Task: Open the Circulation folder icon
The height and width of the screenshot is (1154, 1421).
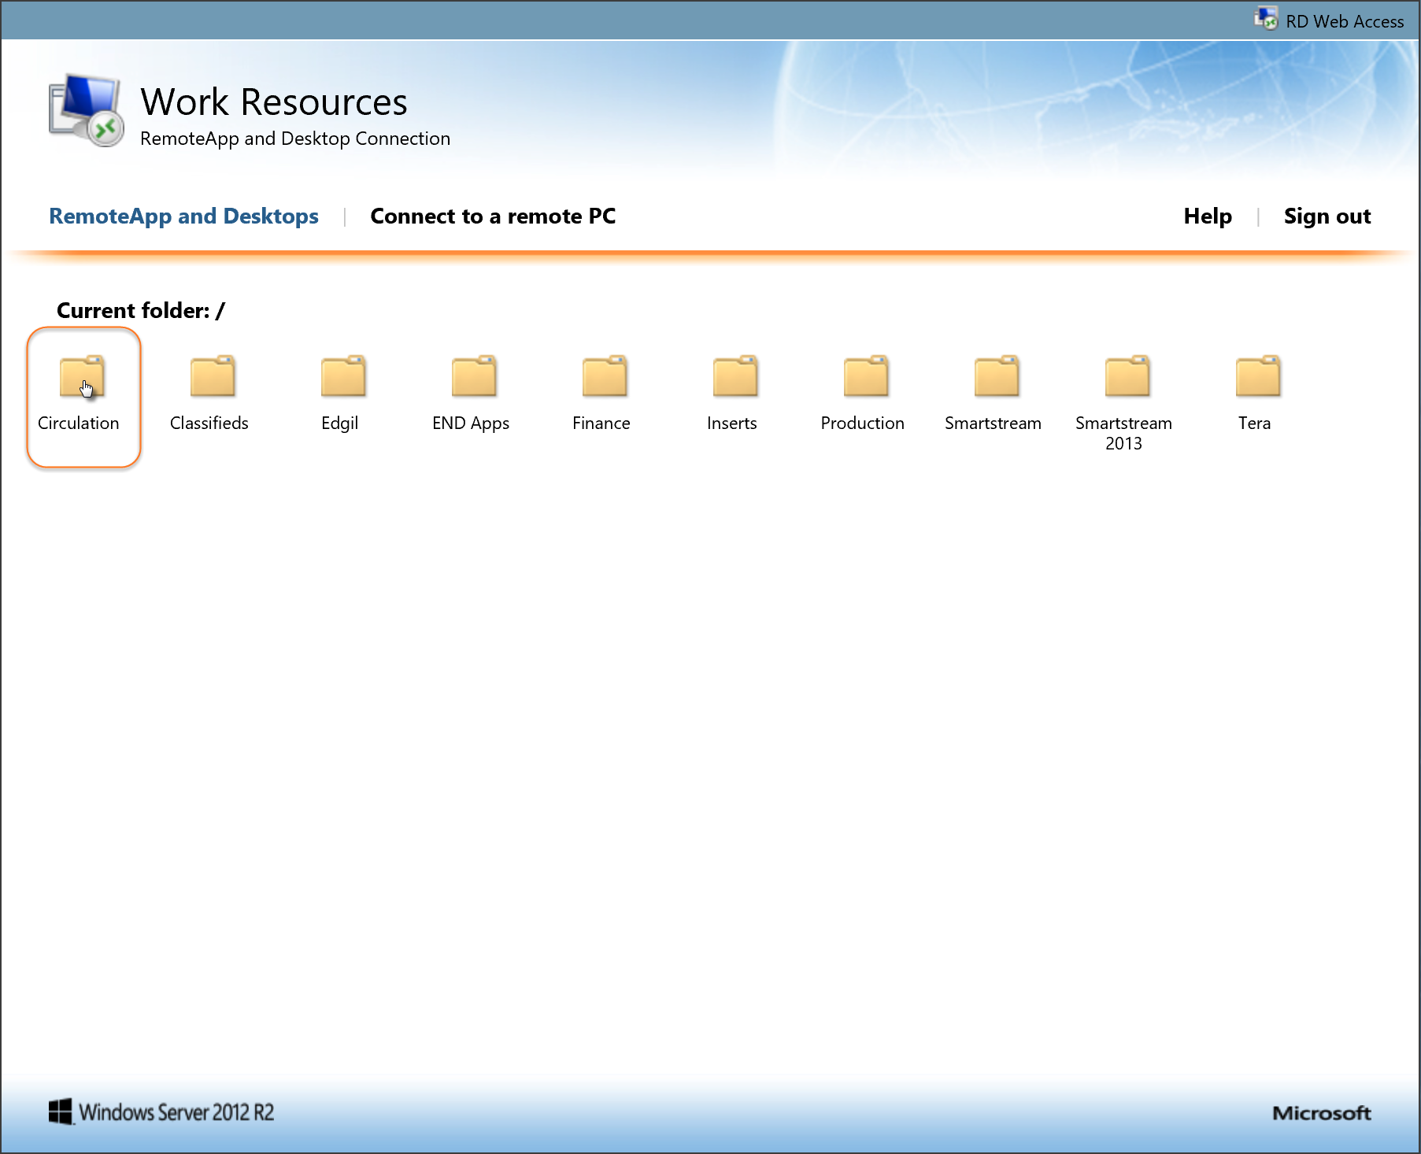Action: (x=82, y=376)
